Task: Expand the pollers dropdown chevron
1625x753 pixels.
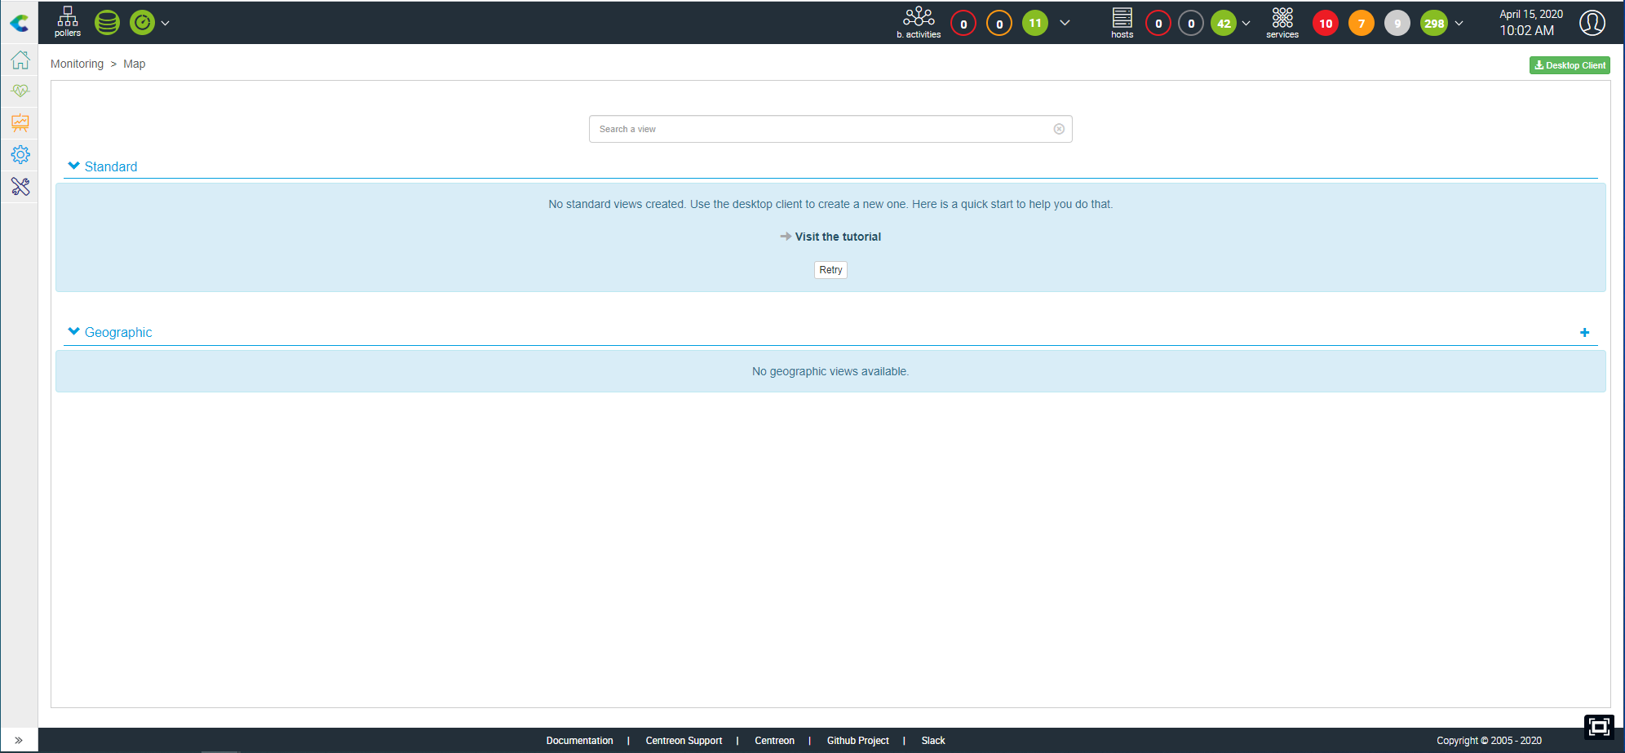Action: (x=166, y=24)
